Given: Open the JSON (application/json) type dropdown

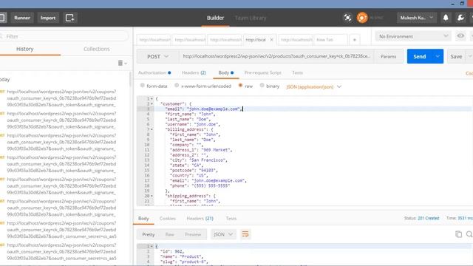Looking at the screenshot, I should (313, 87).
